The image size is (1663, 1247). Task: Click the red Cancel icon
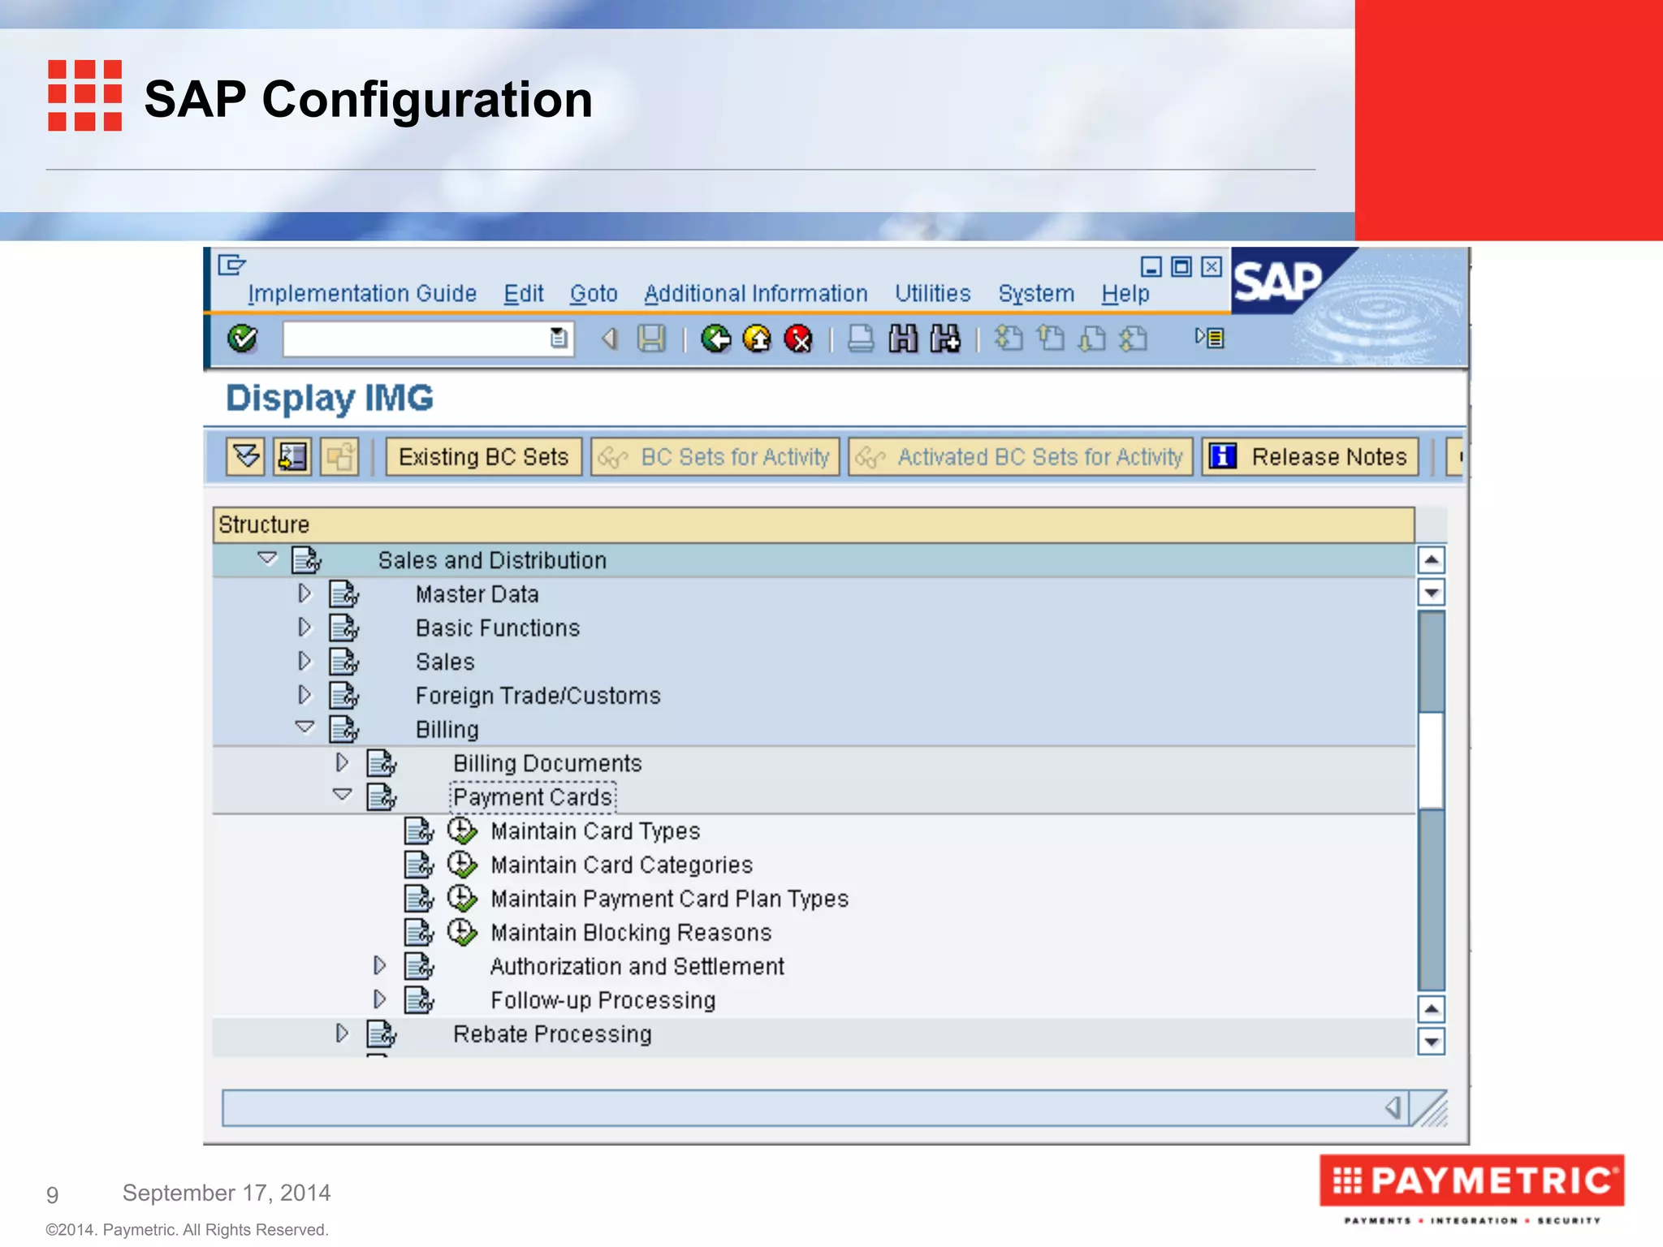tap(799, 339)
